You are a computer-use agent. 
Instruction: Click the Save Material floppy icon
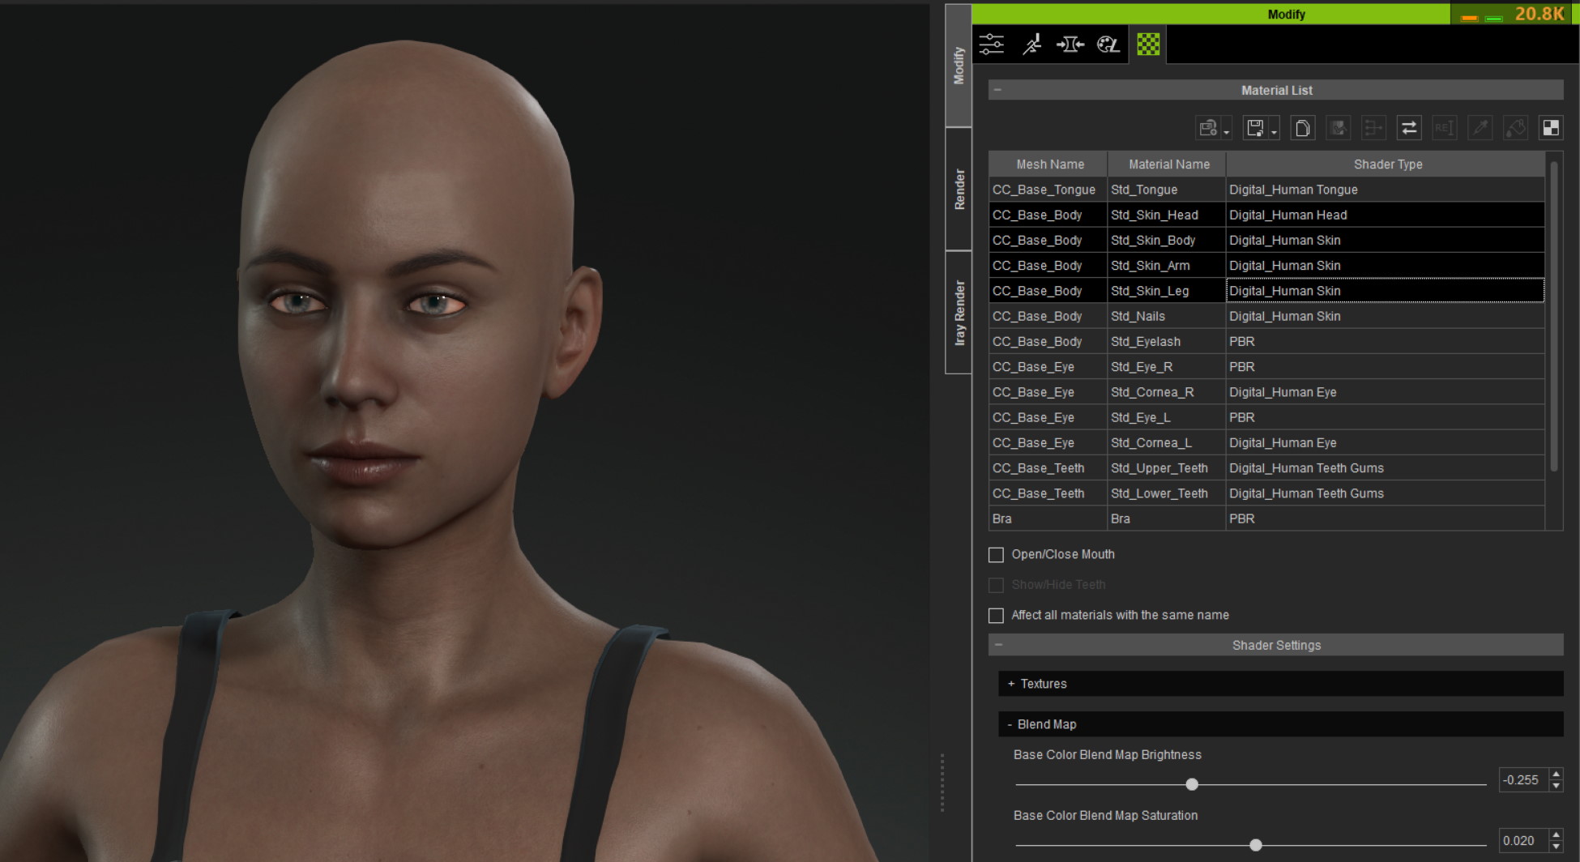1255,128
